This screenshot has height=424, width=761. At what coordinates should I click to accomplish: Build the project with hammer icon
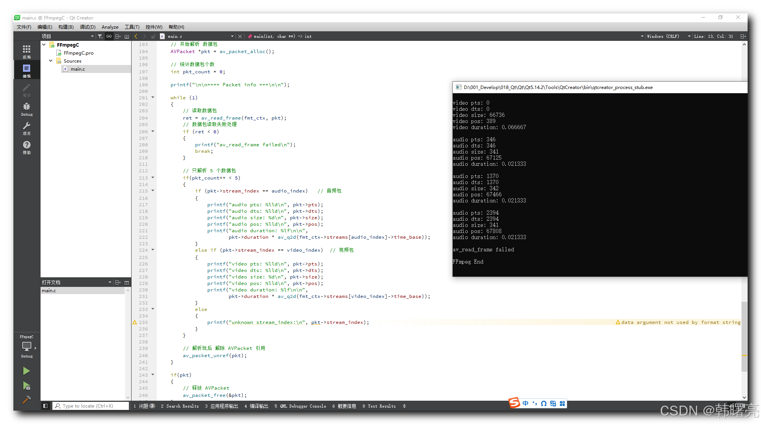[x=26, y=400]
